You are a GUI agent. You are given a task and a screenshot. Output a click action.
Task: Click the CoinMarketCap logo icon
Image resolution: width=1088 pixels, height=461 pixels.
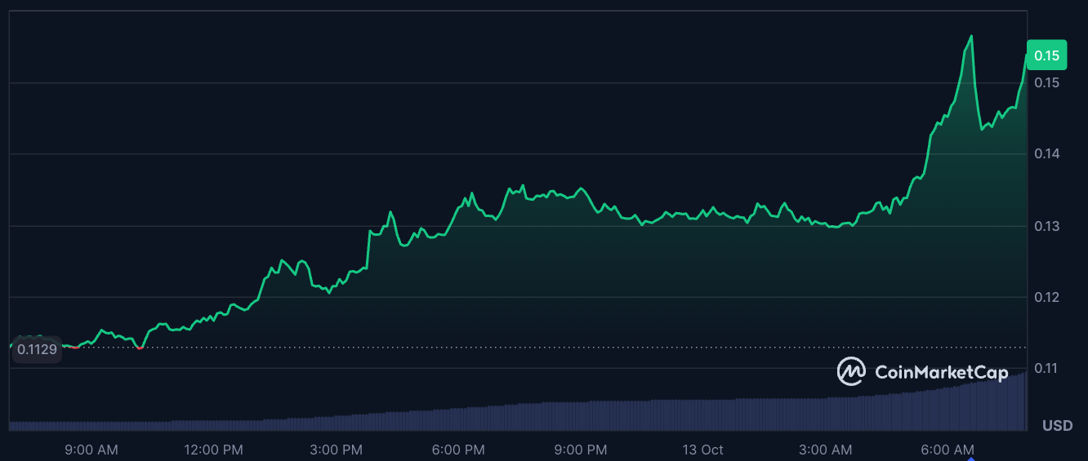852,372
